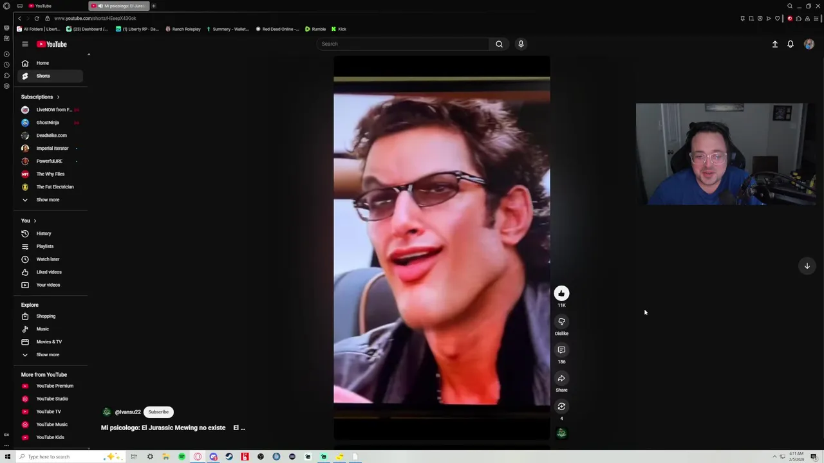The image size is (824, 463).
Task: Open YouTube Premium link
Action: point(51,386)
